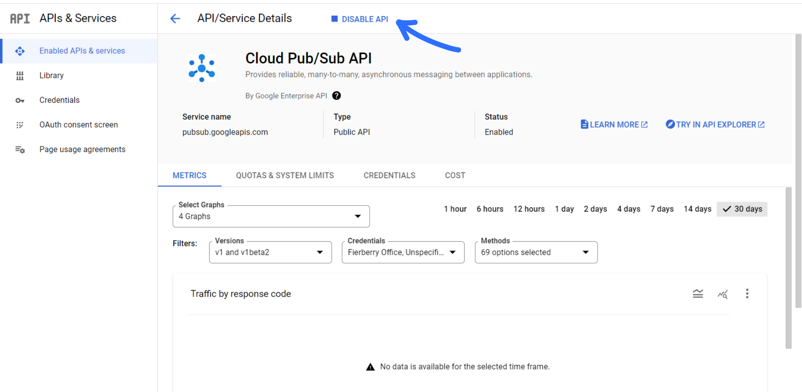This screenshot has height=392, width=802.
Task: Switch to Quotas & System Limits tab
Action: pyautogui.click(x=285, y=176)
